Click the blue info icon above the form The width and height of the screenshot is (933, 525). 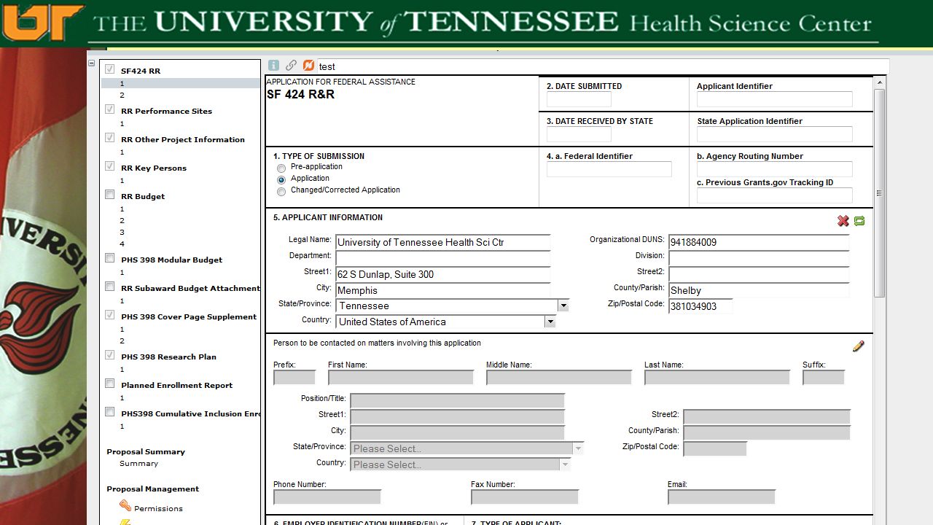(x=273, y=66)
